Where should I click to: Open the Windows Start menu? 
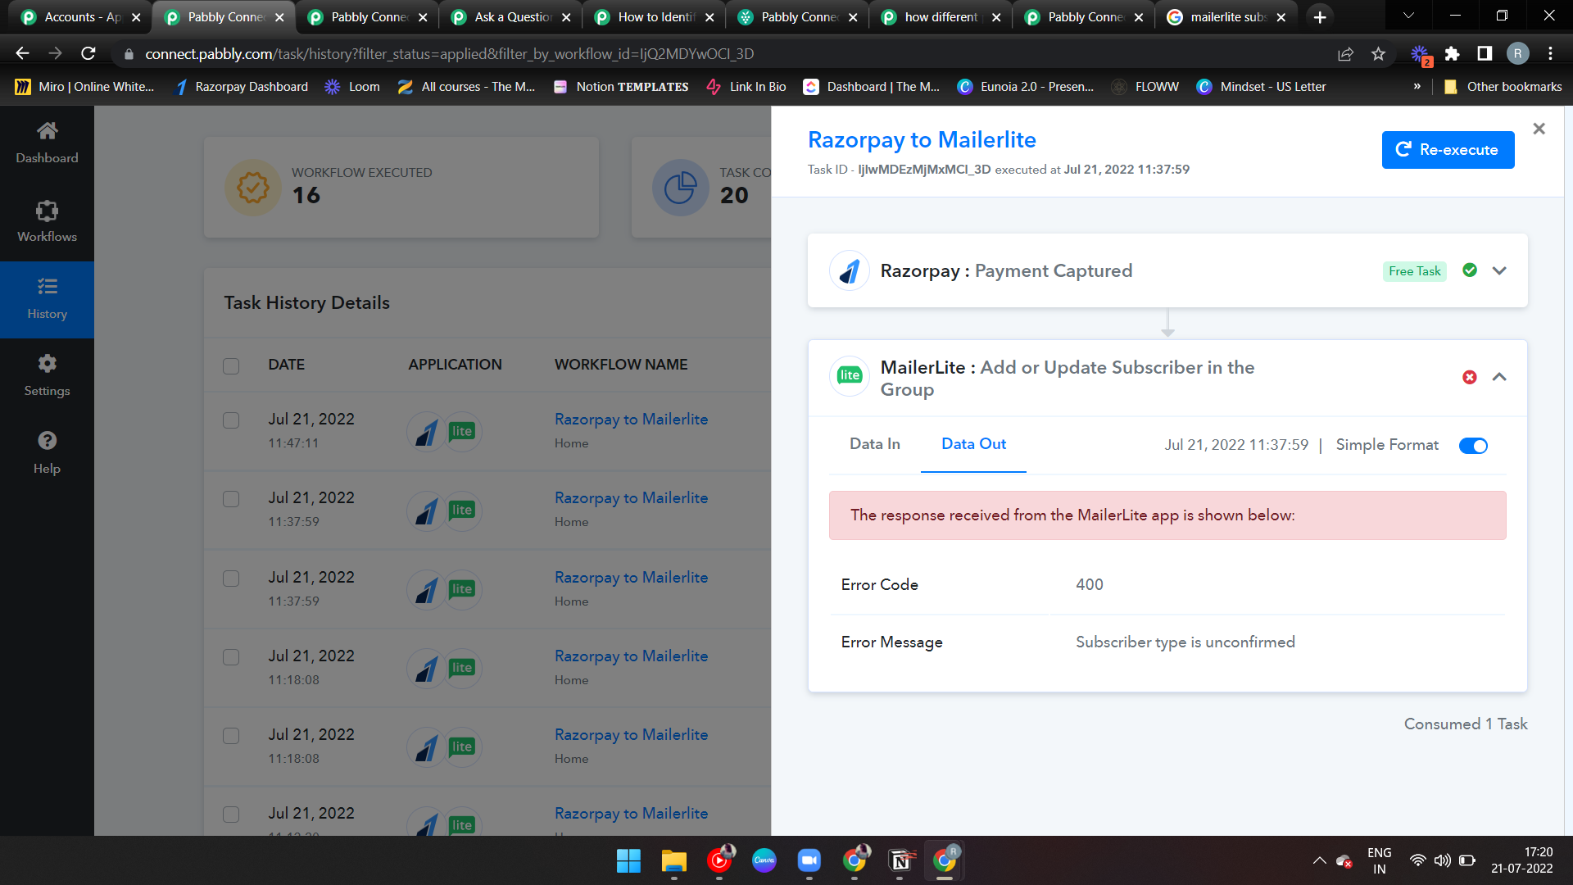click(628, 860)
